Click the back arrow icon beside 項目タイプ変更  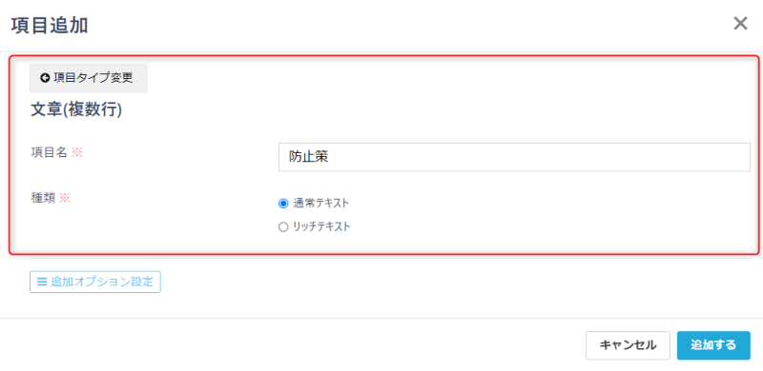45,78
